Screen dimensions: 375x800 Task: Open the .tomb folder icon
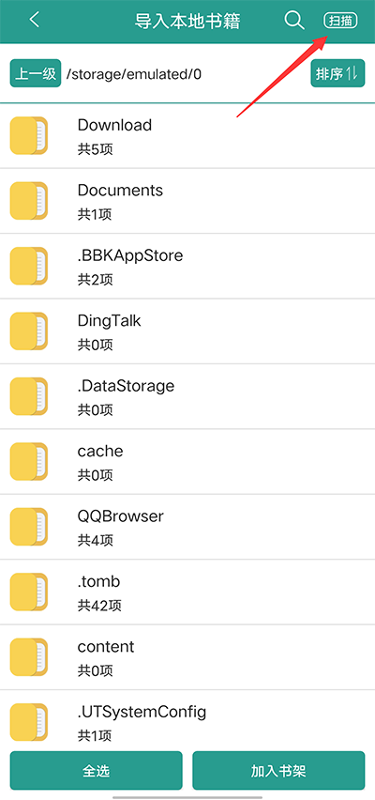(29, 592)
